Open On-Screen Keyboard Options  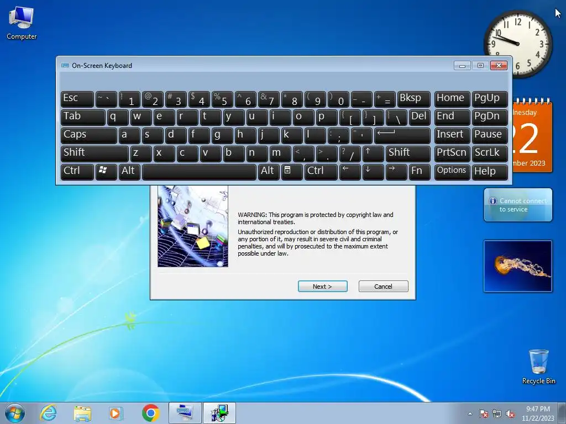tap(452, 171)
